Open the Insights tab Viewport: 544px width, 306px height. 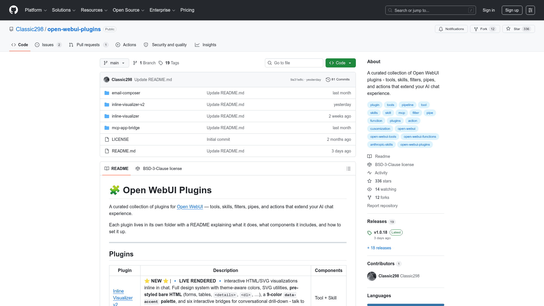pos(205,45)
